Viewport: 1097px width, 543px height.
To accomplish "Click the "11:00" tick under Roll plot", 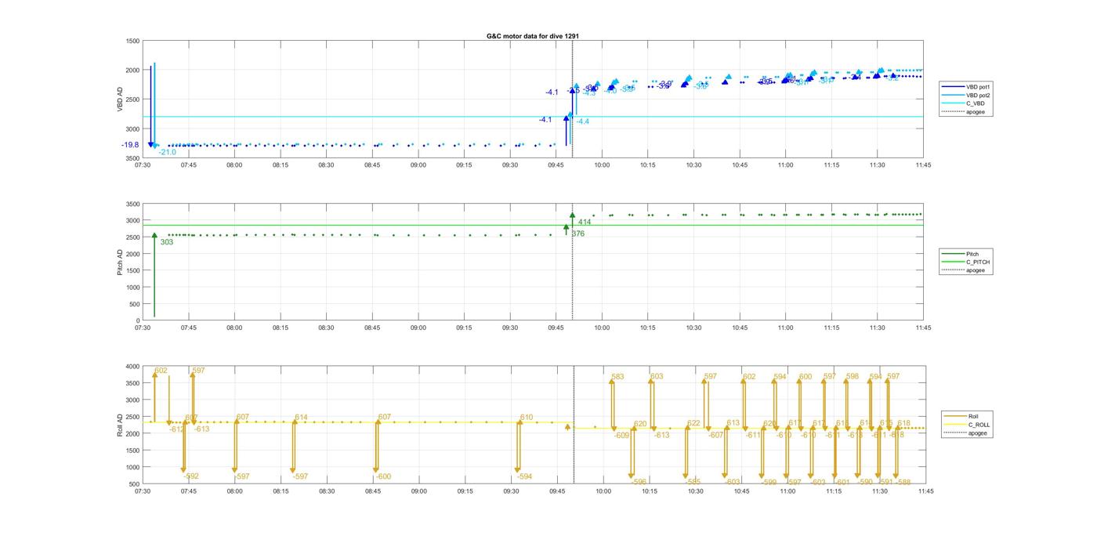I will coord(786,491).
